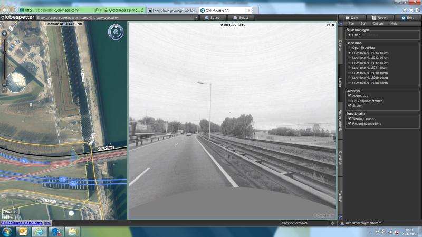Toggle Viewing cones checkbox
Viewport: 422px width, 237px height.
coord(349,118)
